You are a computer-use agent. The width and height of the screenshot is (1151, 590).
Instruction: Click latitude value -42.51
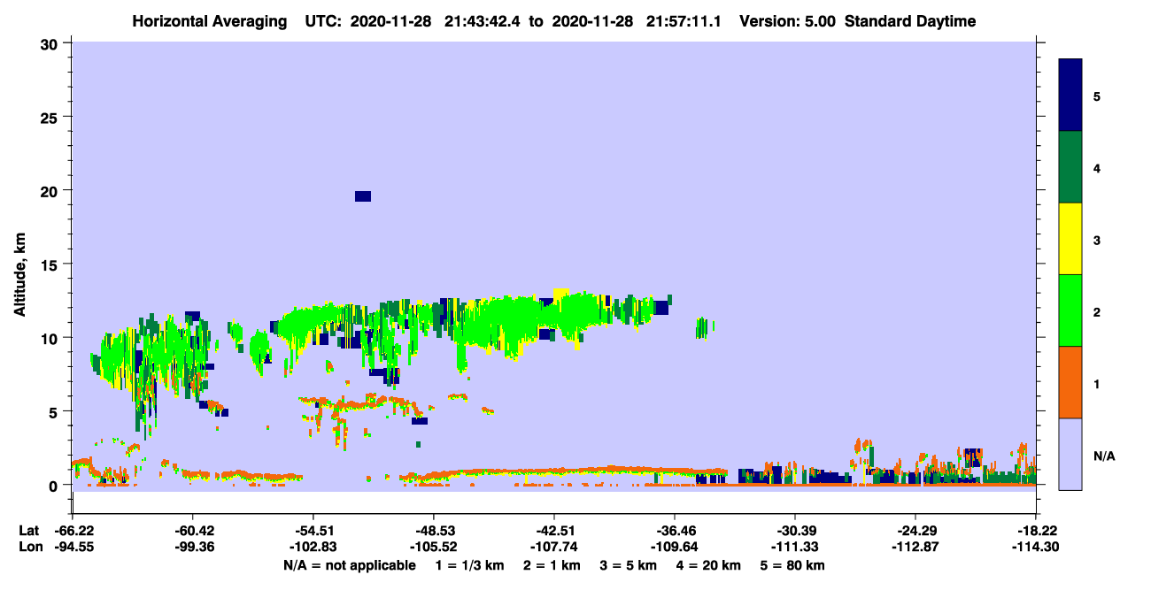click(553, 531)
